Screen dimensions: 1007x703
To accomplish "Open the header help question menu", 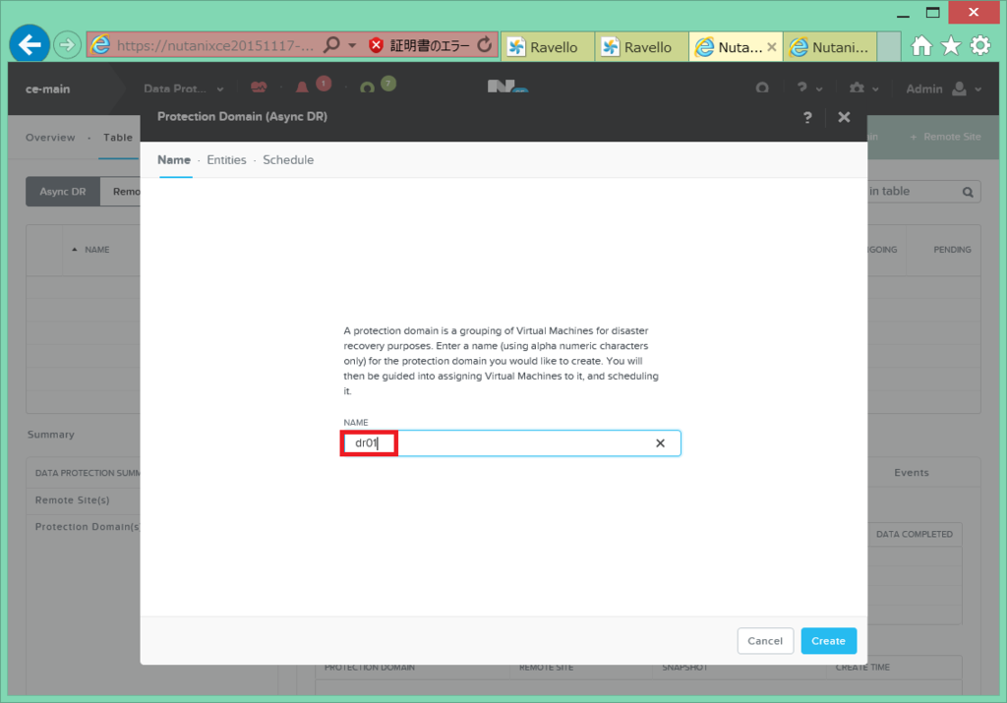I will (x=809, y=88).
